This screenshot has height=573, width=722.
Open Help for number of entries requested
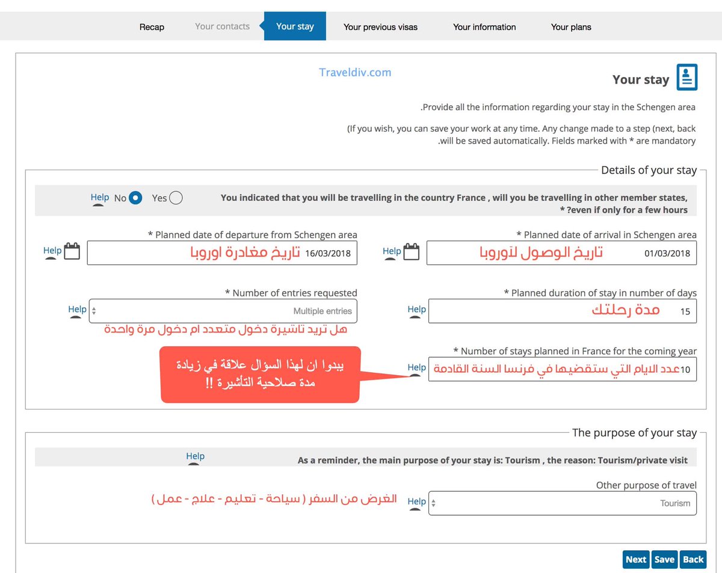[77, 309]
